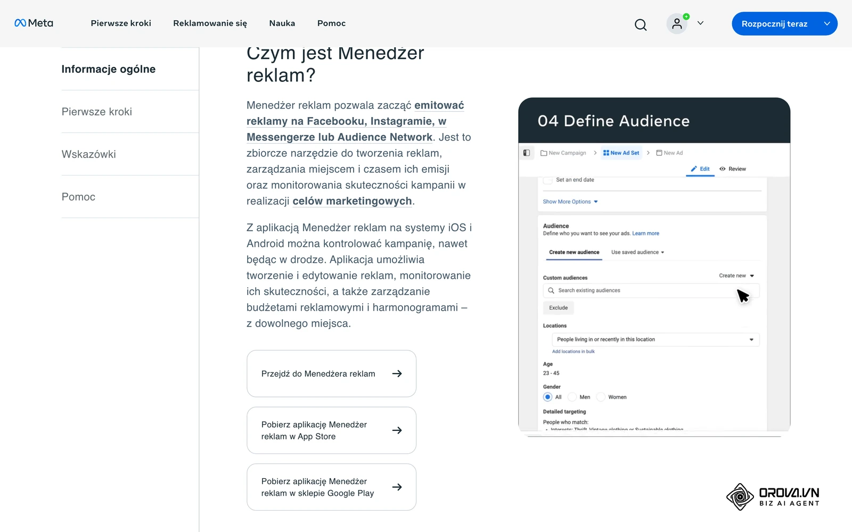
Task: Select the Create new audience tab
Action: [574, 252]
